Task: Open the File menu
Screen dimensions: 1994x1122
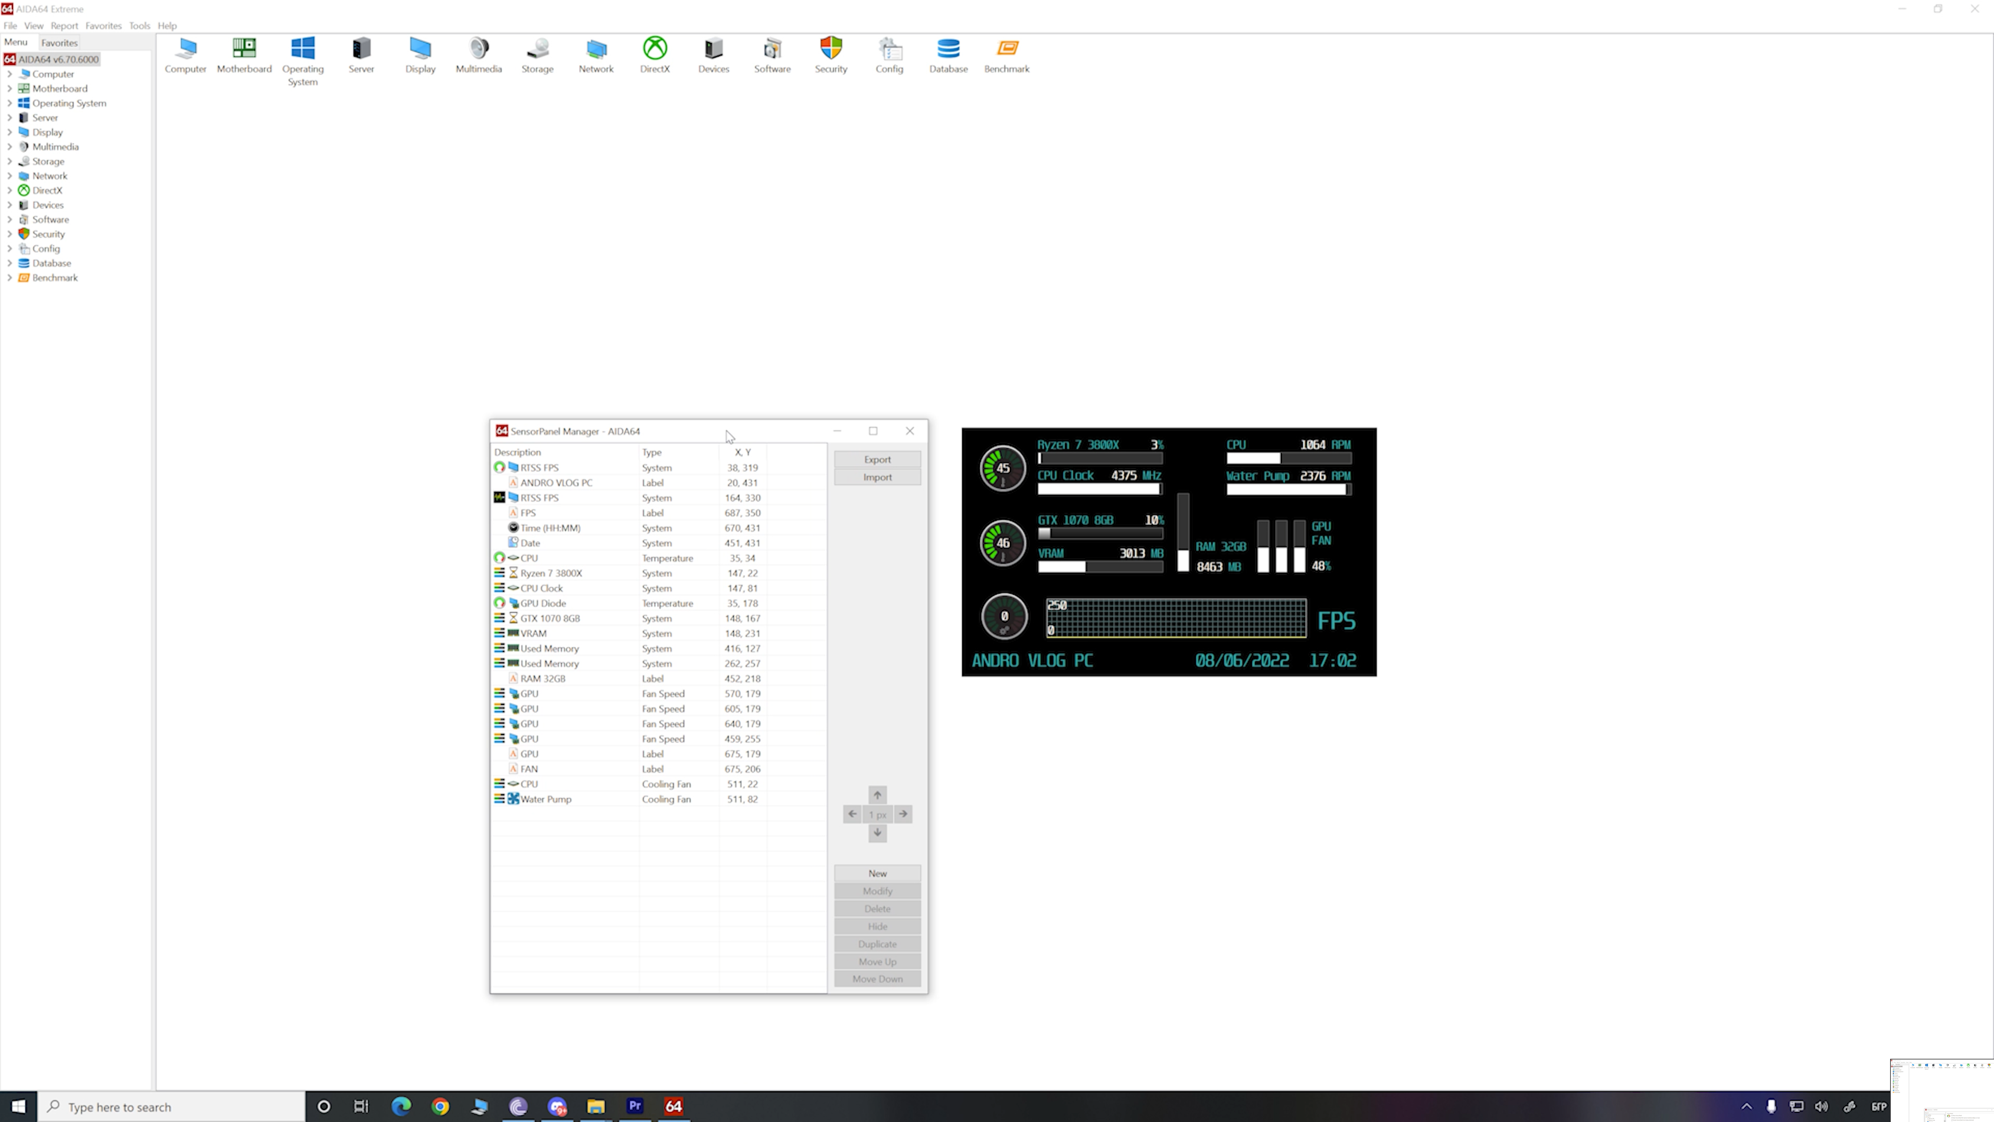Action: point(10,25)
